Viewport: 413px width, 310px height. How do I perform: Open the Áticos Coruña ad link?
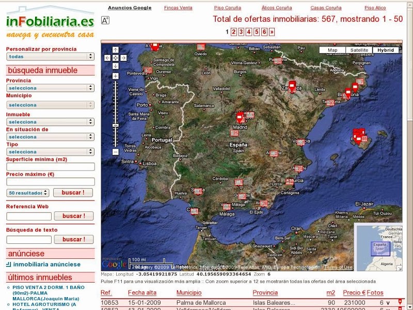click(x=277, y=8)
